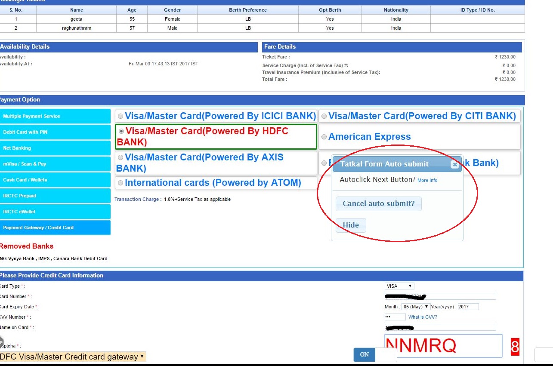The width and height of the screenshot is (553, 366).
Task: Open mVisa / Scan & Pay option
Action: 55,164
